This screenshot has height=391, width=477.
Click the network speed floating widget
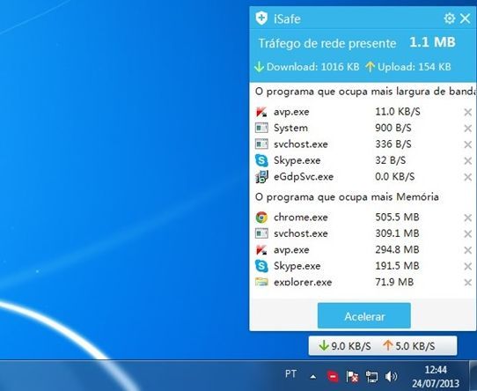tap(383, 345)
